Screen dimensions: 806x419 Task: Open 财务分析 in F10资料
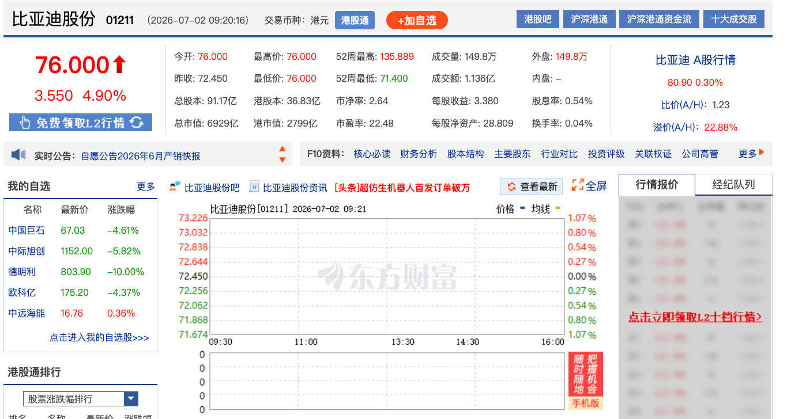pyautogui.click(x=419, y=154)
